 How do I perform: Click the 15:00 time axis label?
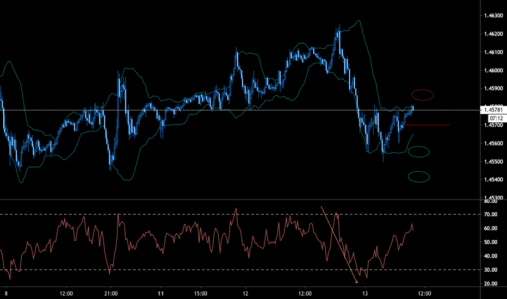point(201,294)
